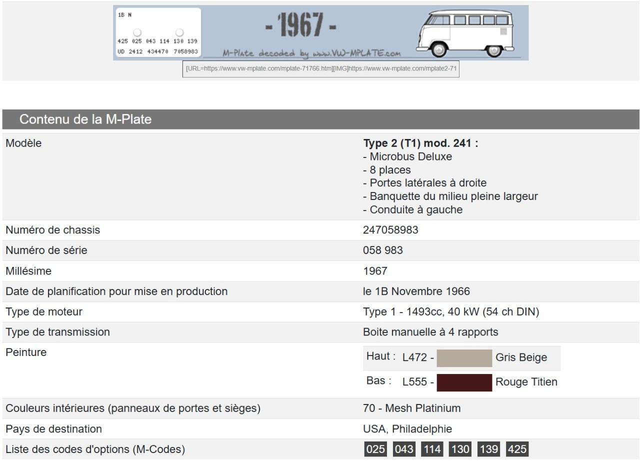Click M-Code 130 badge
Screen dimensions: 640x469
tap(460, 449)
